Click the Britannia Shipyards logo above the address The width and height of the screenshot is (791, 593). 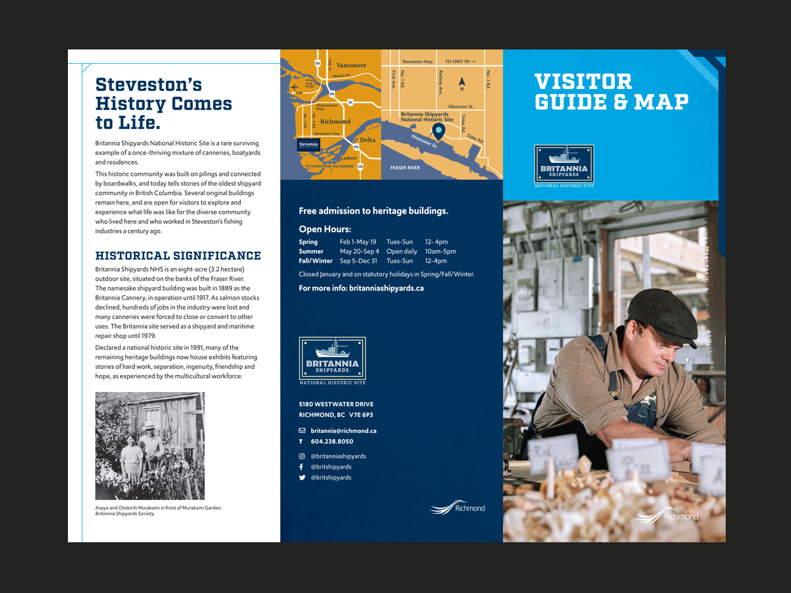332,361
